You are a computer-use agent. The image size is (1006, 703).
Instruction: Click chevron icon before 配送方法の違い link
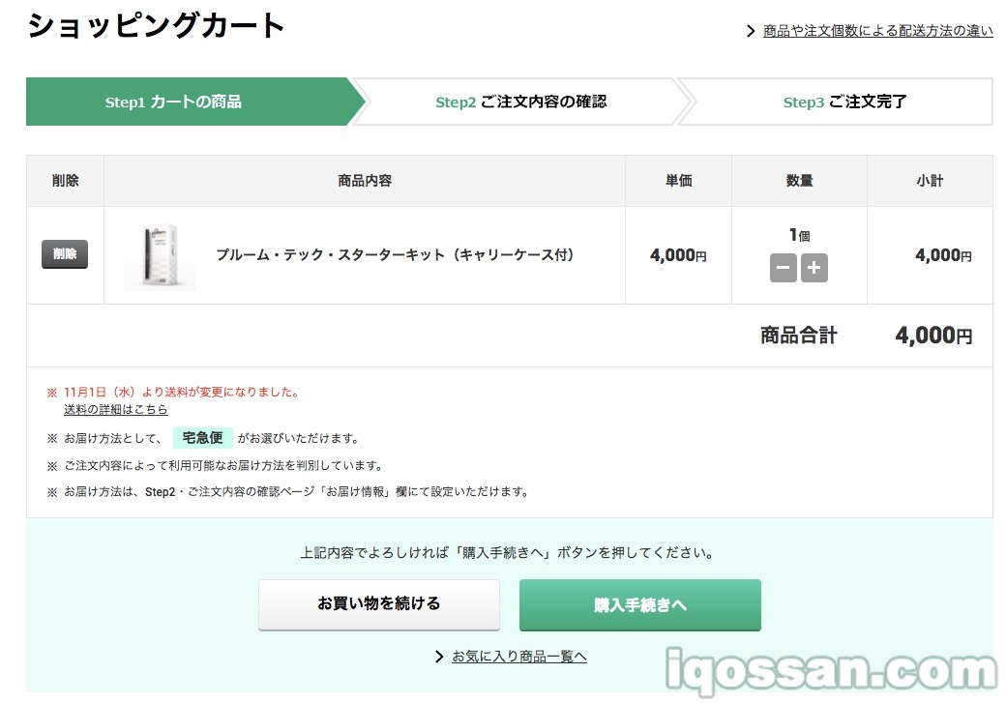coord(751,31)
